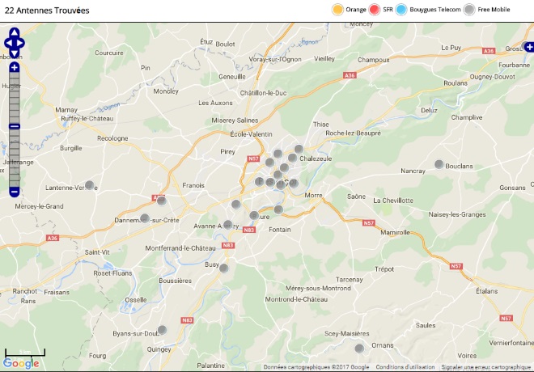Pan the map down with bottom arrow
This screenshot has width=534, height=372.
tap(14, 53)
